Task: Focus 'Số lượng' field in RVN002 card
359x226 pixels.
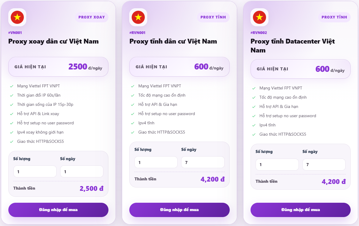Action: click(277, 165)
